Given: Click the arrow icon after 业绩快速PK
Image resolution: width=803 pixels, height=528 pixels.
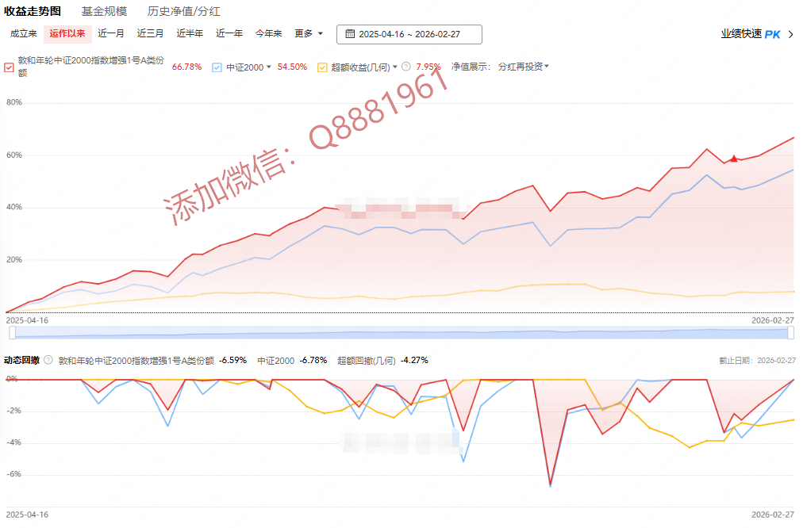Looking at the screenshot, I should [791, 34].
